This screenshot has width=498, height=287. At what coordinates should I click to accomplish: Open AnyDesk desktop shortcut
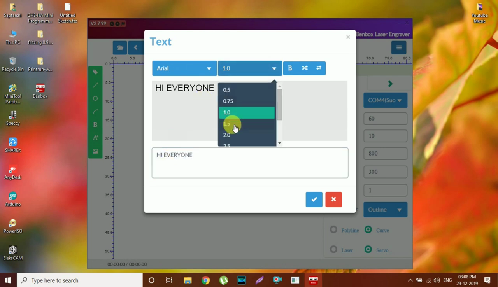[x=13, y=172]
